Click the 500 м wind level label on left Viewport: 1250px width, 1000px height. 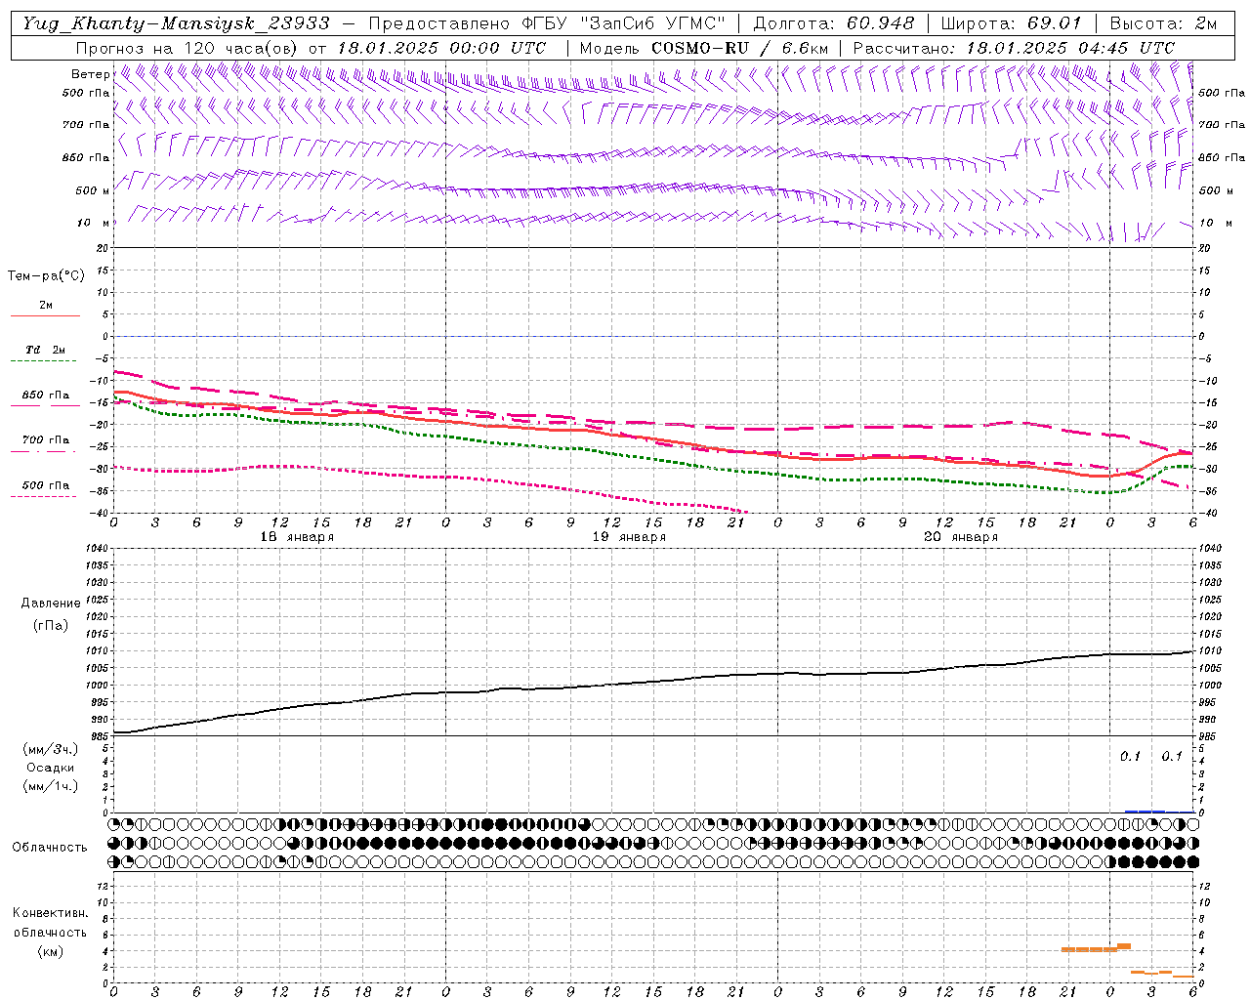[92, 190]
